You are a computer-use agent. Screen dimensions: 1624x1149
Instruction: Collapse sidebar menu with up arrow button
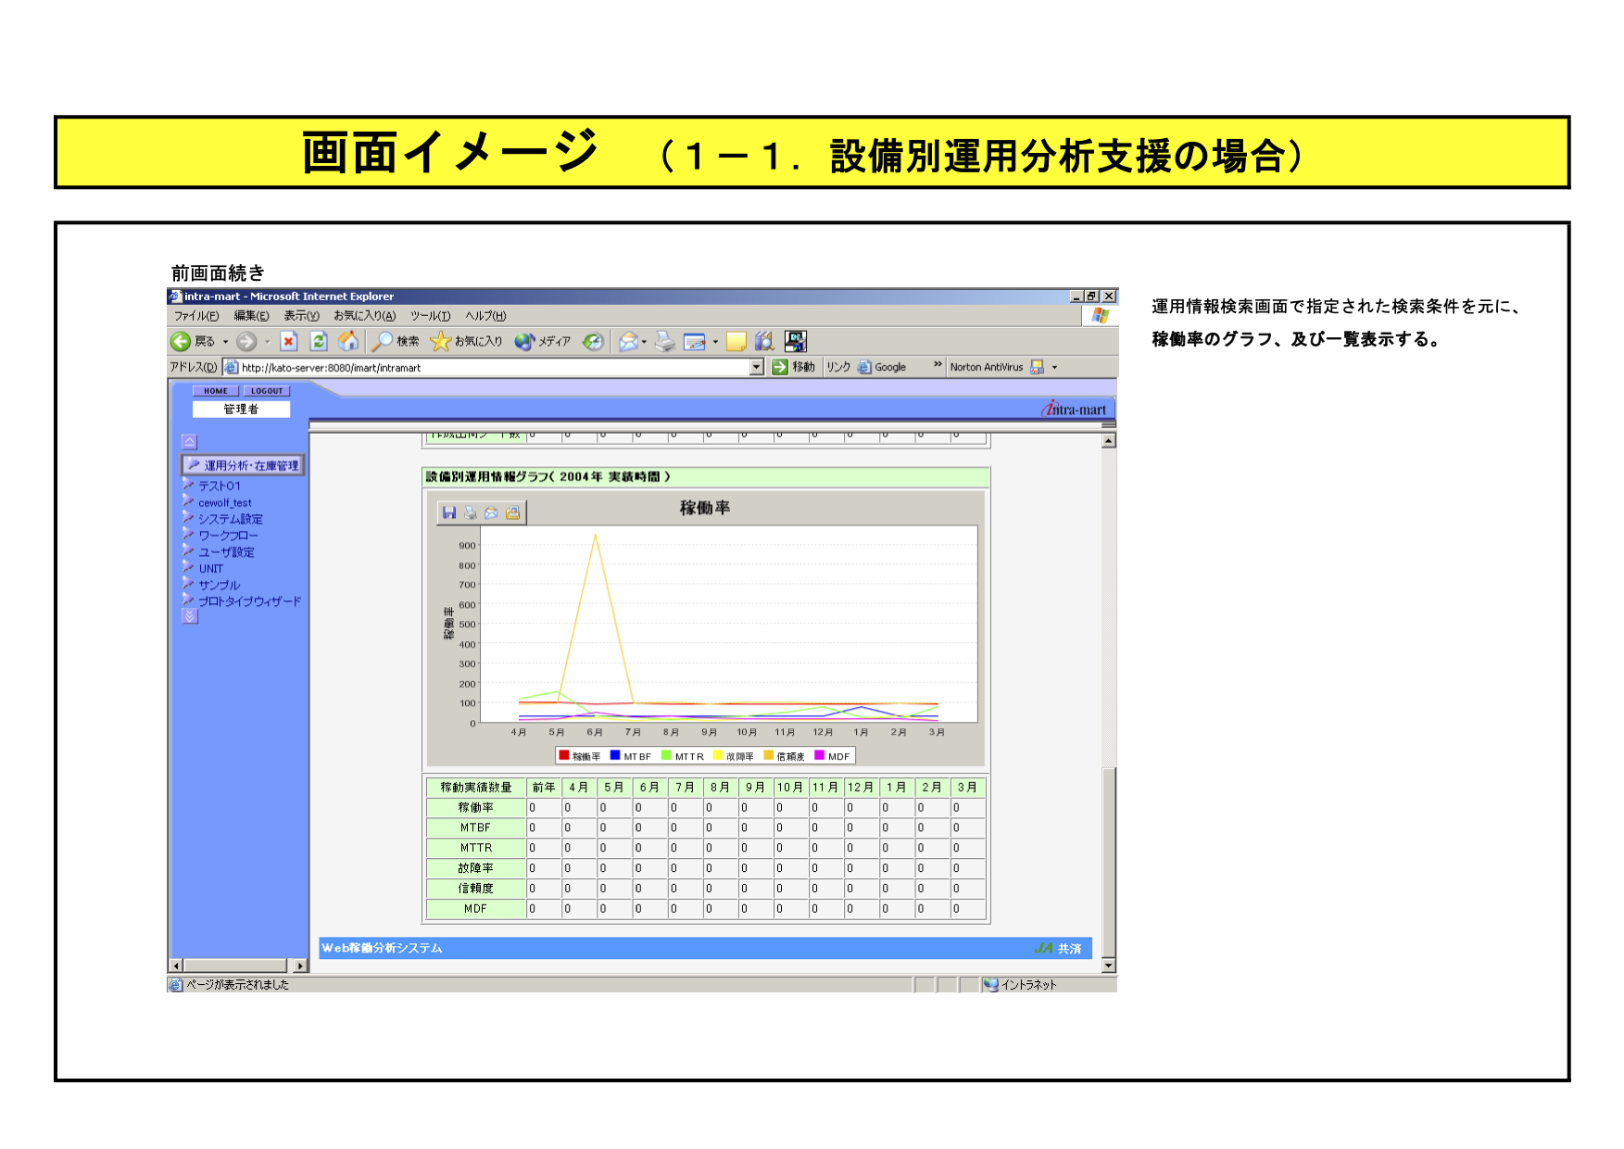pyautogui.click(x=190, y=442)
